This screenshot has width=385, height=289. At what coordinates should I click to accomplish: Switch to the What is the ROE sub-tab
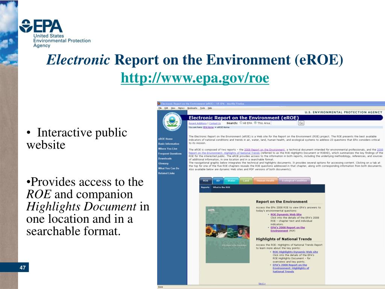(221, 187)
